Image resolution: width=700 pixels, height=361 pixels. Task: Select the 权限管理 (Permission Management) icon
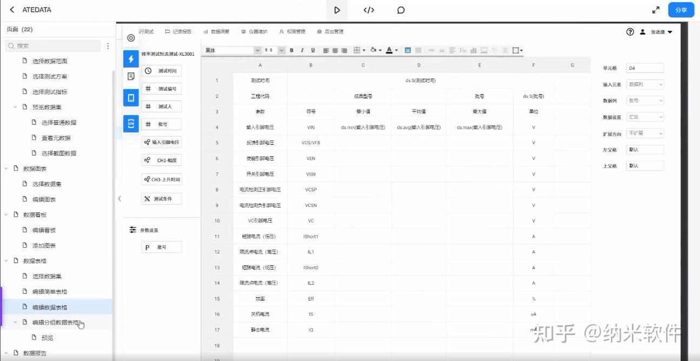point(281,31)
